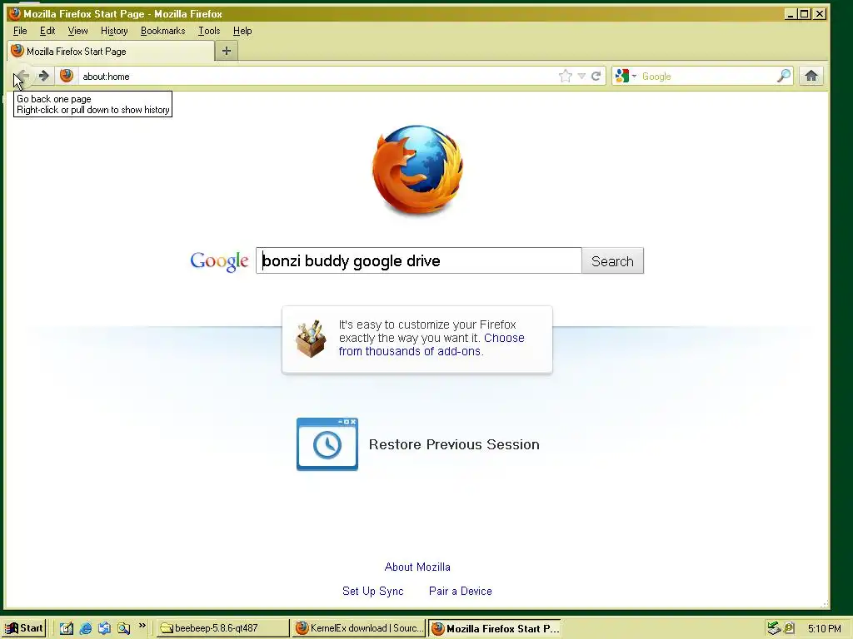
Task: Click the Google logo on the start page
Action: pos(219,261)
